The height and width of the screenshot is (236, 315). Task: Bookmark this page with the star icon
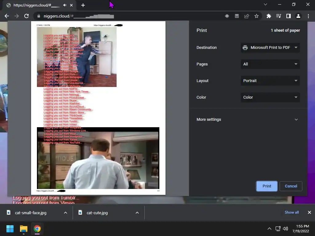(257, 16)
